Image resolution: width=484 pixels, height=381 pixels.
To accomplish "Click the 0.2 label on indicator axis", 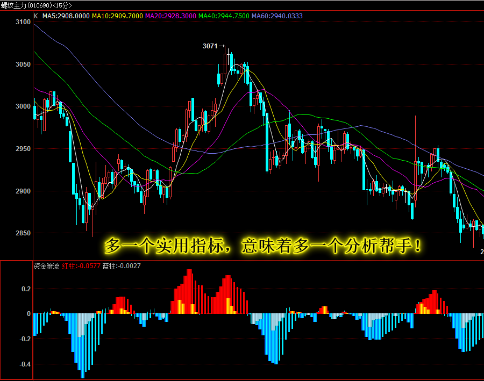I will pos(26,289).
